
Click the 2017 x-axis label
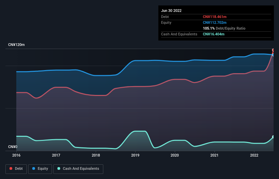coord(56,155)
